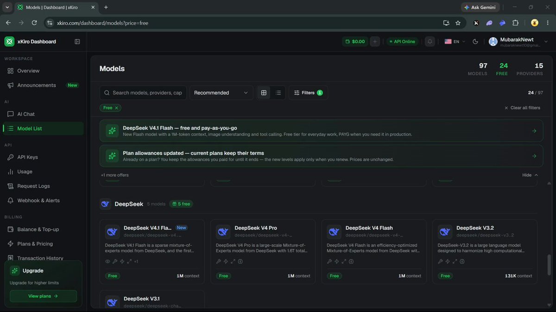This screenshot has width=556, height=312.
Task: Open Request Logs in the sidebar
Action: tap(43, 186)
